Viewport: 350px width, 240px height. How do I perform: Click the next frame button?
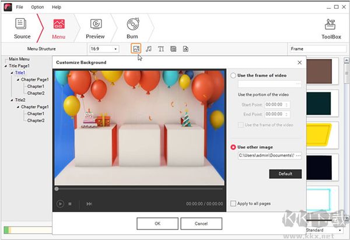[x=89, y=204]
